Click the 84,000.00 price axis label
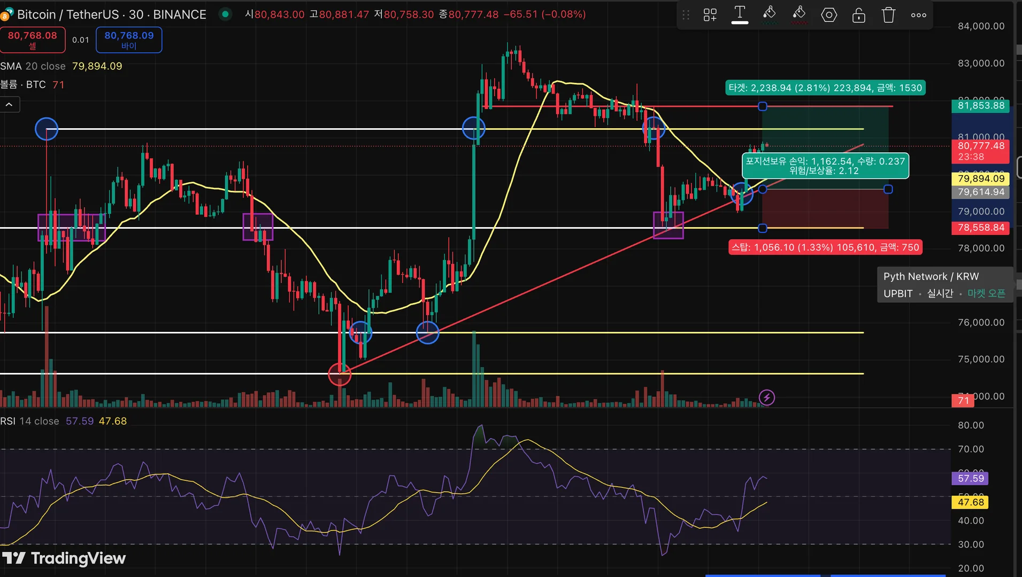The width and height of the screenshot is (1022, 577). (x=981, y=26)
